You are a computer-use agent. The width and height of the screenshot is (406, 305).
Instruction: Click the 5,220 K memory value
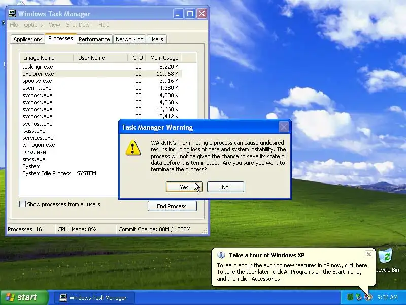coord(169,67)
